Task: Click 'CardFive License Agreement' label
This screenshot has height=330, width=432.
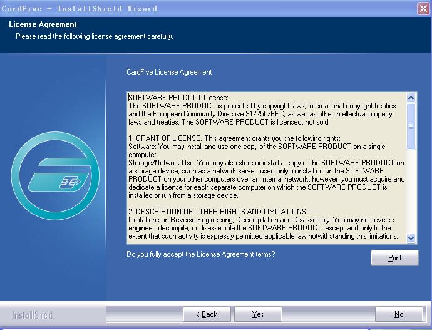Action: click(169, 72)
